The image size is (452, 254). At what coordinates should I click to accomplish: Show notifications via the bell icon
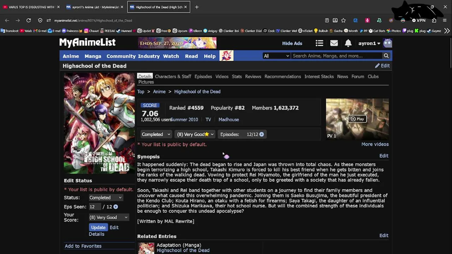click(348, 43)
